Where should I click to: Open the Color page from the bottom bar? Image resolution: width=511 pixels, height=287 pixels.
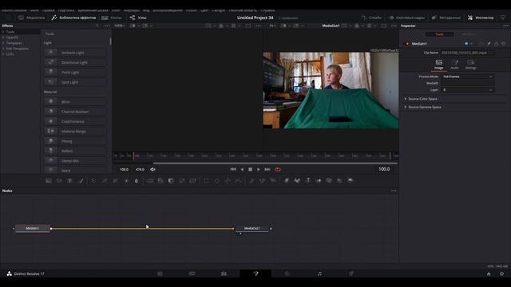pyautogui.click(x=287, y=273)
